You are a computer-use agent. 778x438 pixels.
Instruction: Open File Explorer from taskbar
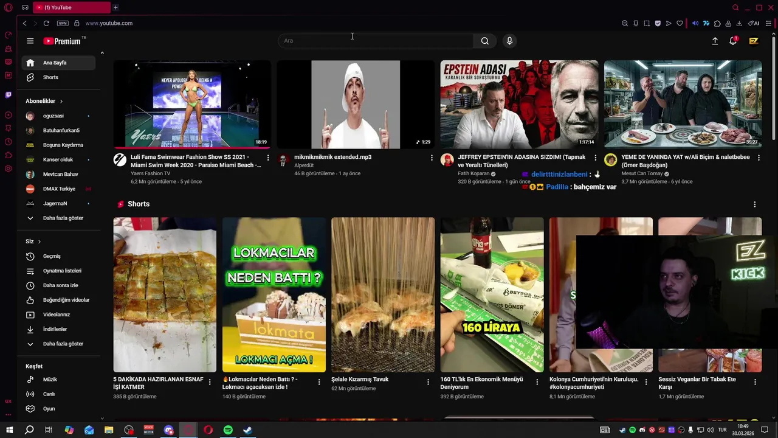109,430
